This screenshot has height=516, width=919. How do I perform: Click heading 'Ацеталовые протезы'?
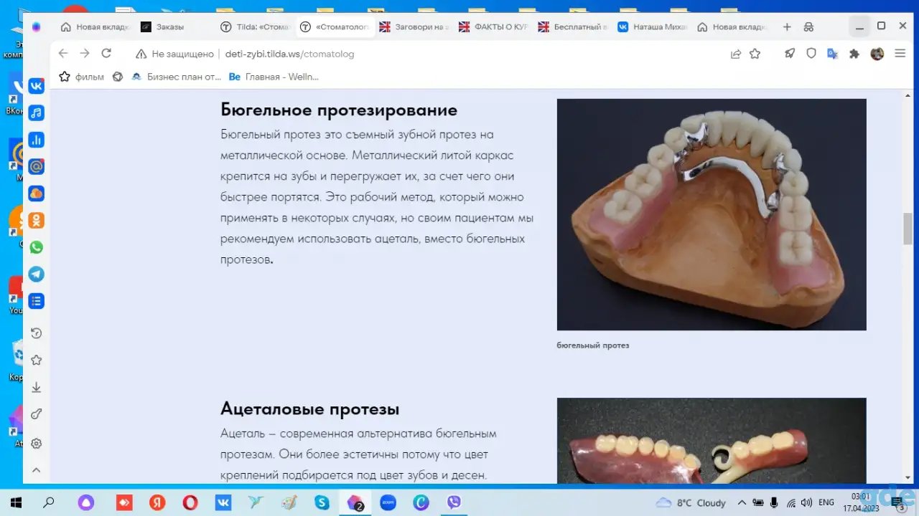click(x=310, y=409)
